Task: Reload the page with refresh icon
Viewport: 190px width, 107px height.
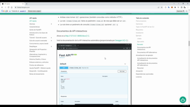Action: click(x=9, y=7)
